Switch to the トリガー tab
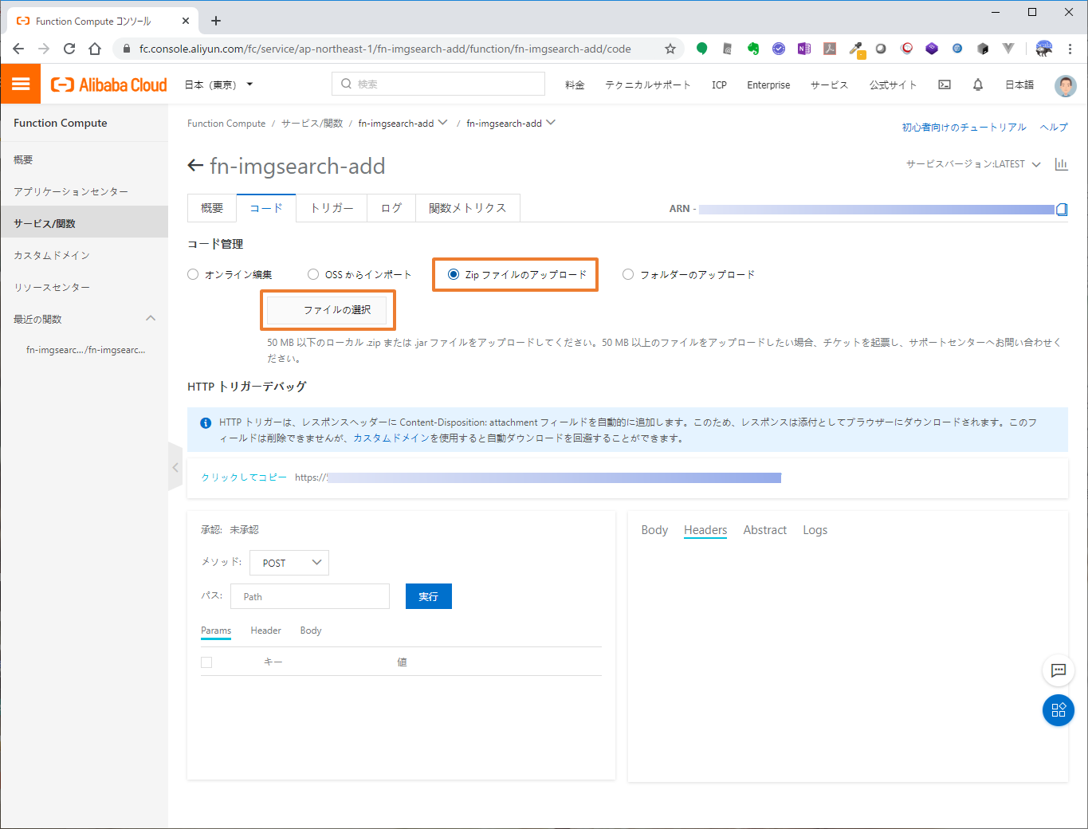The height and width of the screenshot is (829, 1088). tap(332, 208)
